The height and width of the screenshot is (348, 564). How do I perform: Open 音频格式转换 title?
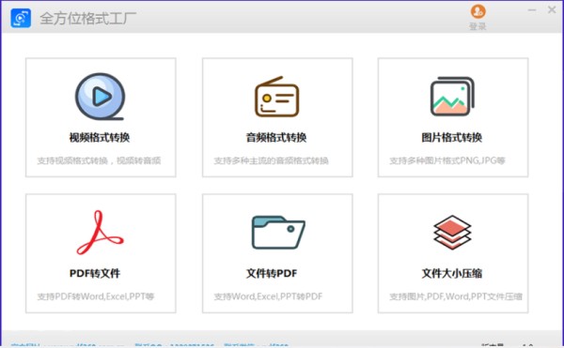click(276, 137)
